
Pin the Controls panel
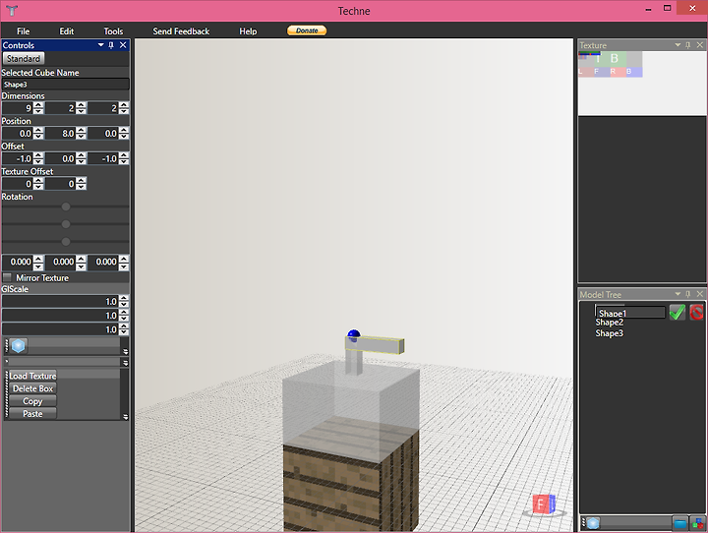tap(111, 45)
